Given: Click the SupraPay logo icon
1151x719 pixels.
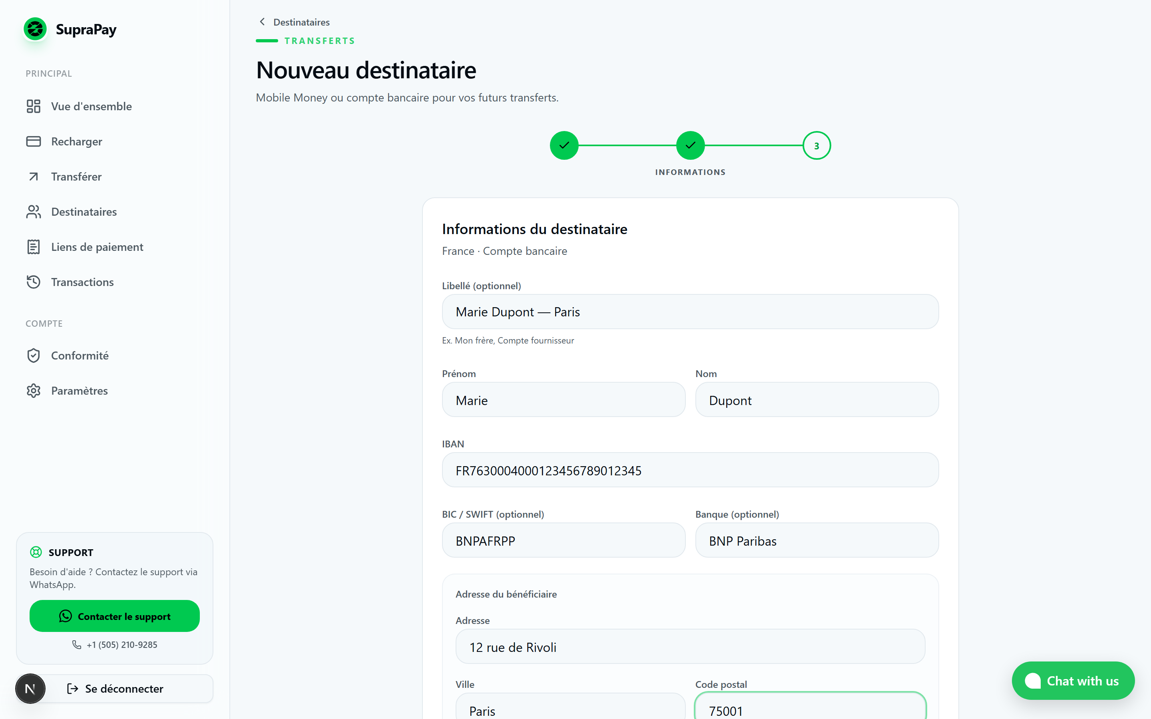Looking at the screenshot, I should [x=35, y=29].
